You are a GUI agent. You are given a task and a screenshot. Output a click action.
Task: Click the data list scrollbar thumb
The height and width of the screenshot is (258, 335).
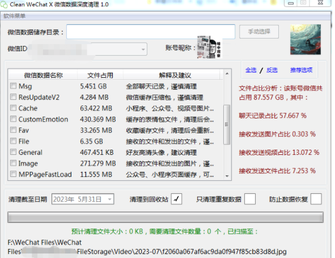coord(227,124)
